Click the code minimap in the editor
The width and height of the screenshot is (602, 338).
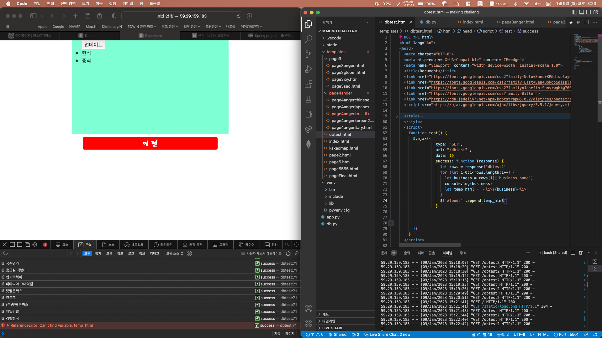pos(585,52)
